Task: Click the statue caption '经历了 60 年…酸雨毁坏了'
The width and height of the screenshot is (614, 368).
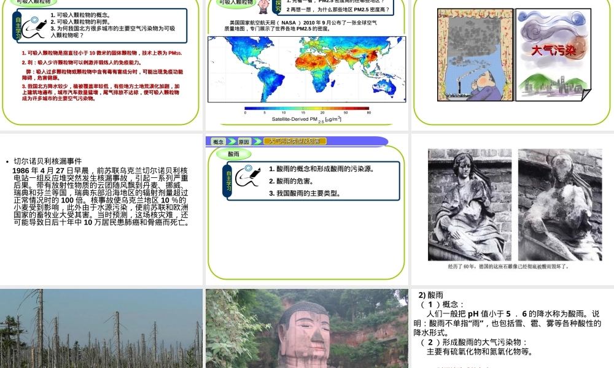Action: click(x=508, y=266)
